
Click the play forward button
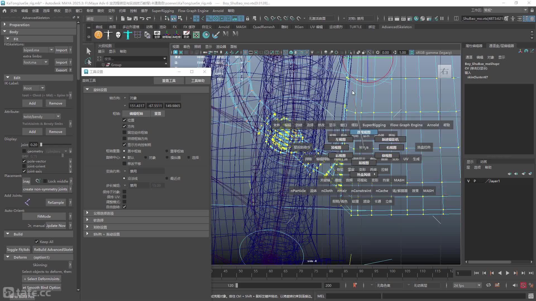click(508, 273)
